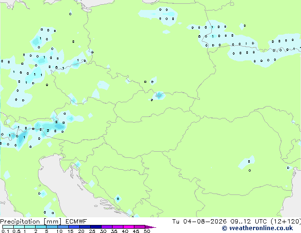The image size is (301, 233).
Task: Click the 25–30 mm legend swatch
Action: 95,227
